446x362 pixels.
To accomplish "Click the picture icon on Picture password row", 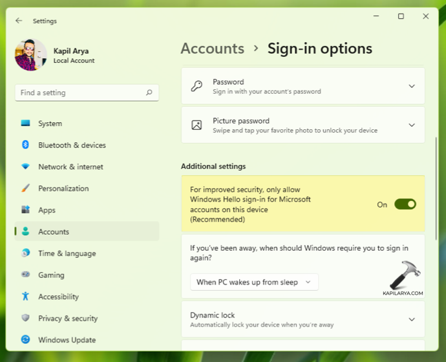I will click(196, 125).
